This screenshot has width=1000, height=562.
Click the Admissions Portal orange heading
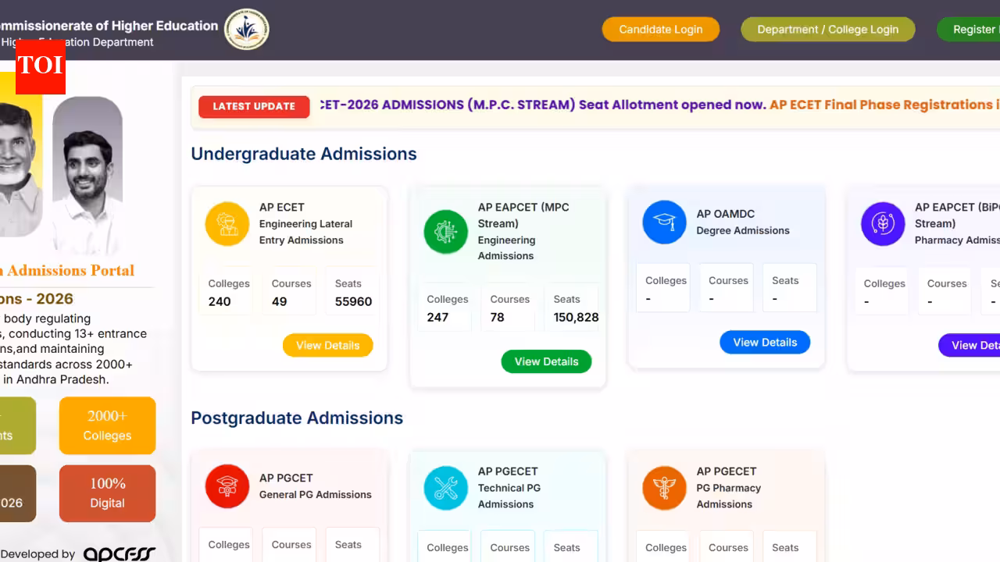click(x=67, y=270)
